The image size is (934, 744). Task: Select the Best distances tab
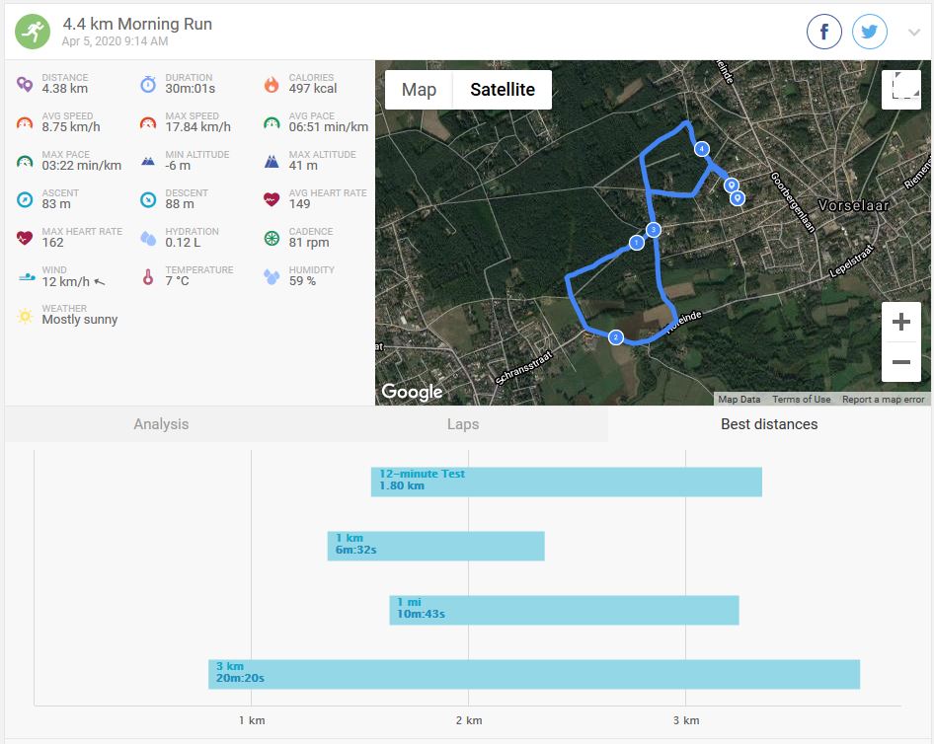(769, 424)
